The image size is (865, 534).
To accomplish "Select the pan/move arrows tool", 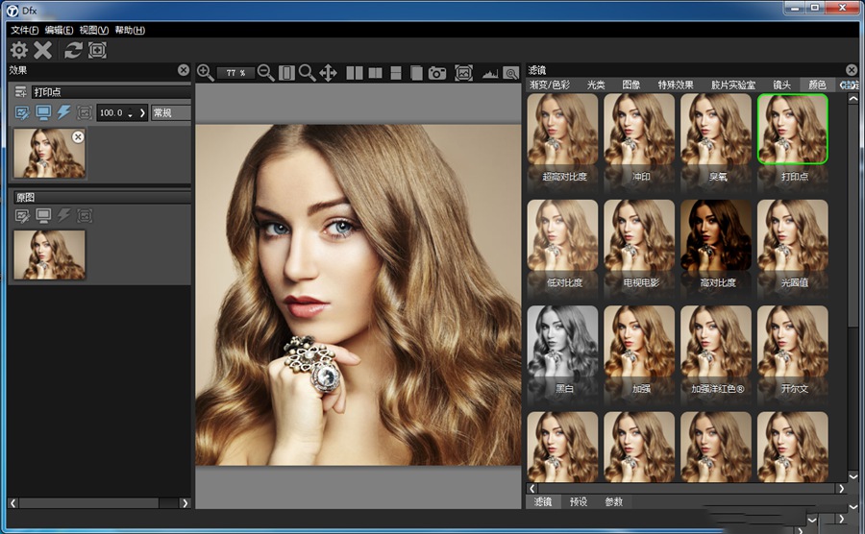I will pos(328,73).
